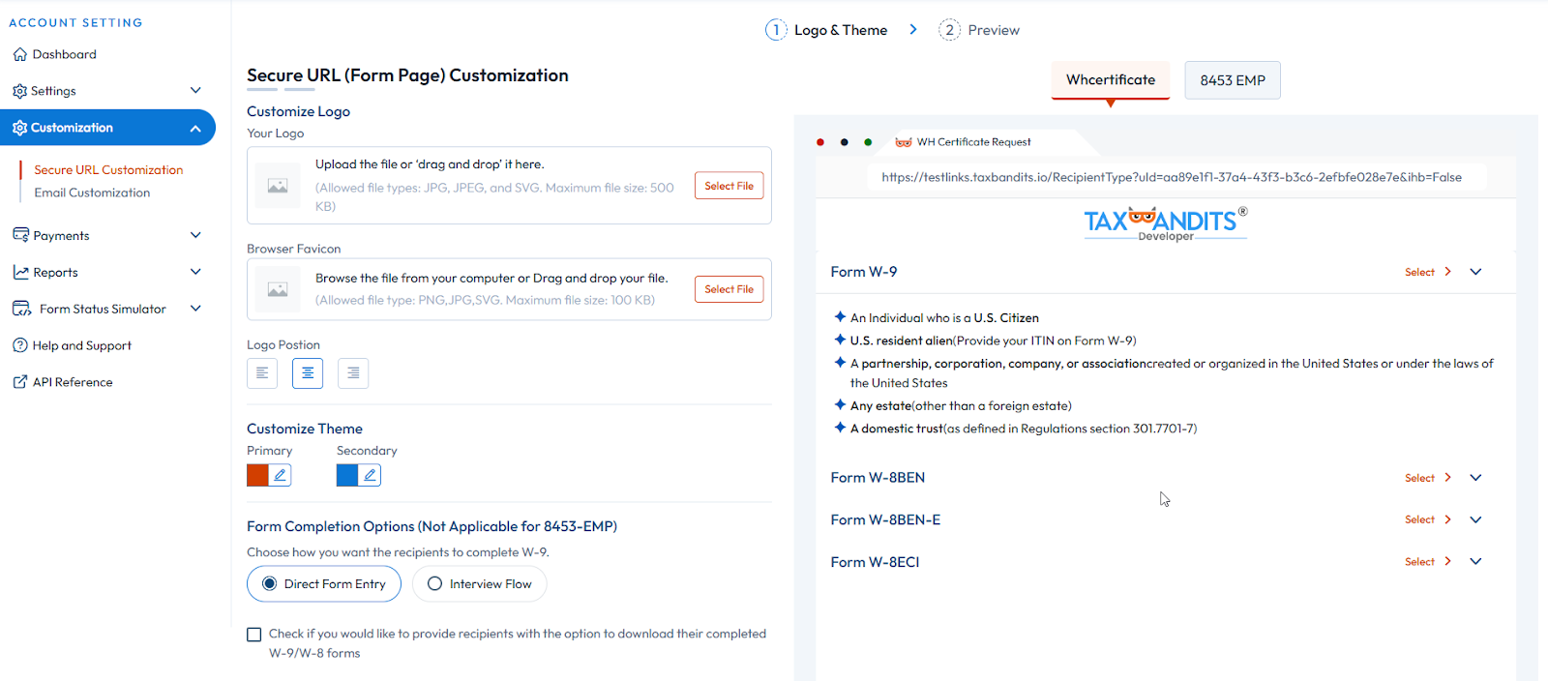
Task: Click the Primary color edit pencil icon
Action: (x=281, y=475)
